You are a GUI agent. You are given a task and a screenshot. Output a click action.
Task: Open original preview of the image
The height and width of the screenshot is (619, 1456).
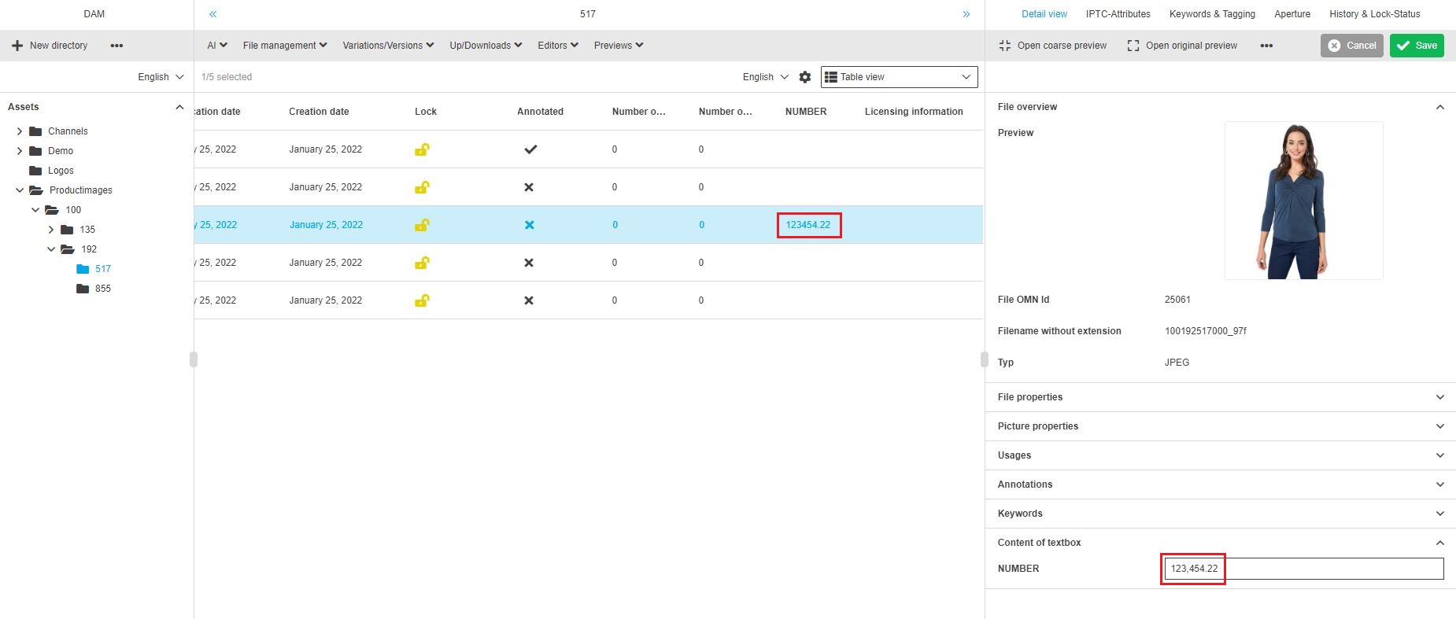(x=1182, y=46)
